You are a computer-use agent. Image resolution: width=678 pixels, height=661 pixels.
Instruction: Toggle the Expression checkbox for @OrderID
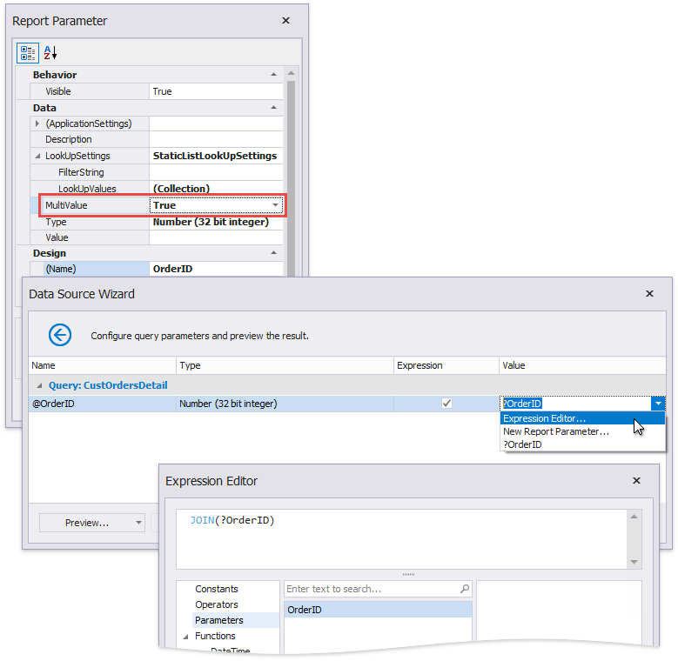click(446, 404)
